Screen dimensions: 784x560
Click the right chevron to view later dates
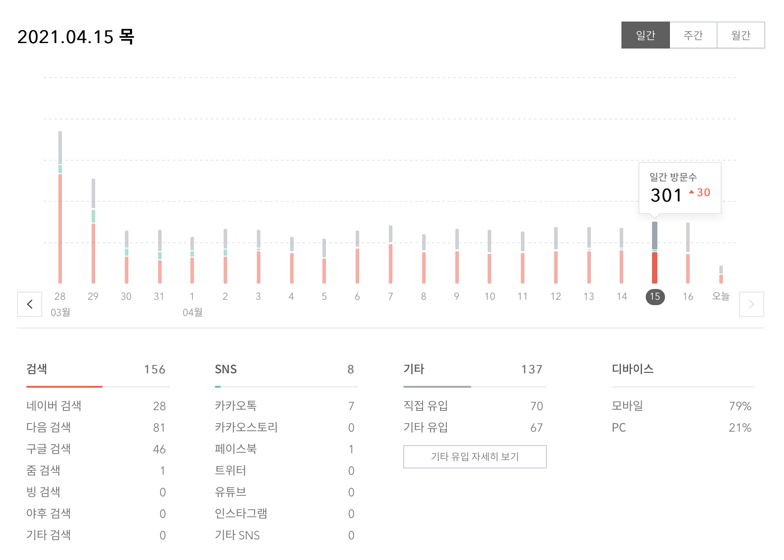pos(753,304)
